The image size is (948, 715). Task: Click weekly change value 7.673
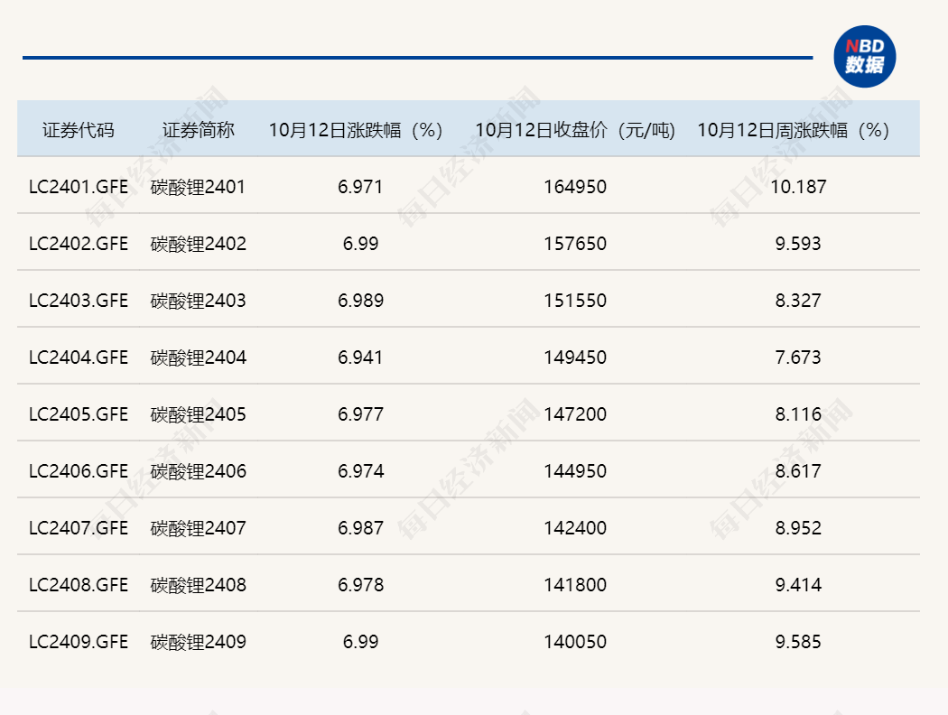pos(798,357)
